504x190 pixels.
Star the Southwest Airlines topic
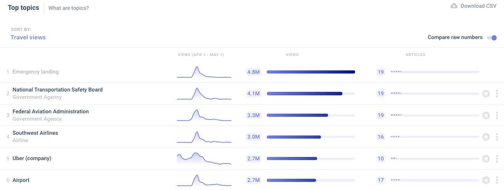486,137
